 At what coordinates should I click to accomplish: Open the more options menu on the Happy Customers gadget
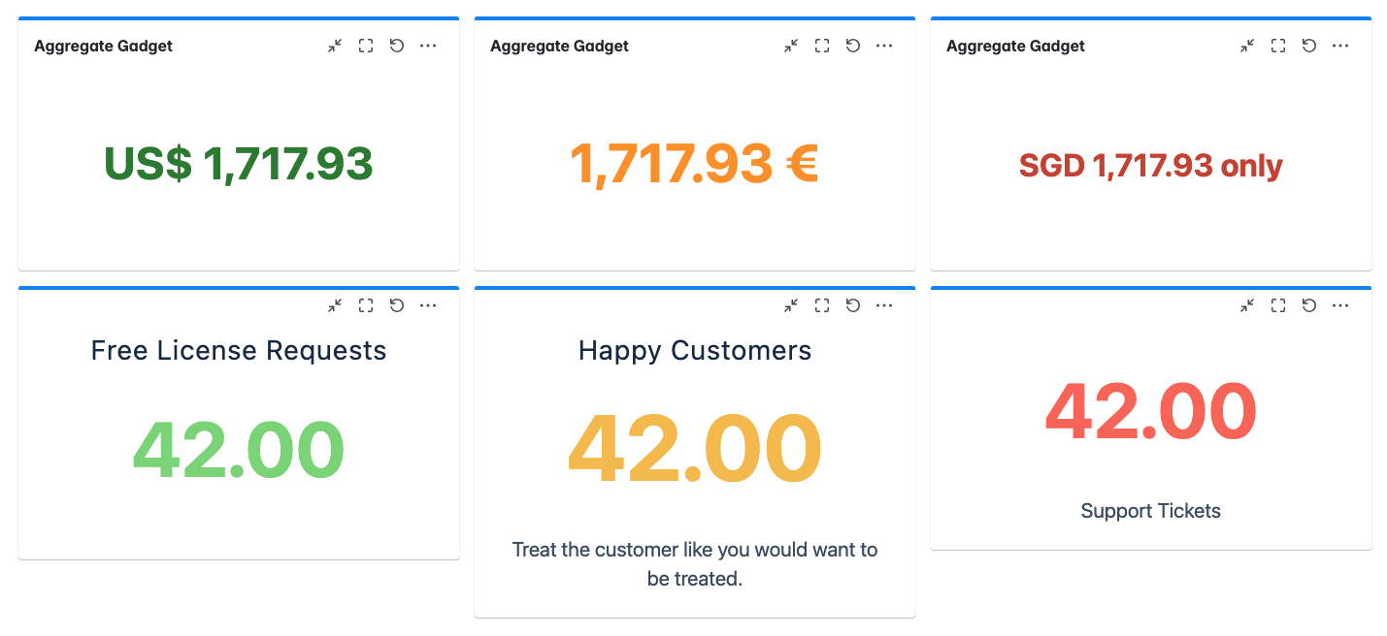[884, 304]
